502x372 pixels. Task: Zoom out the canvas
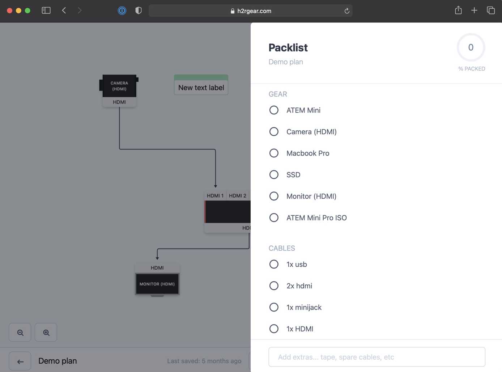pyautogui.click(x=20, y=332)
